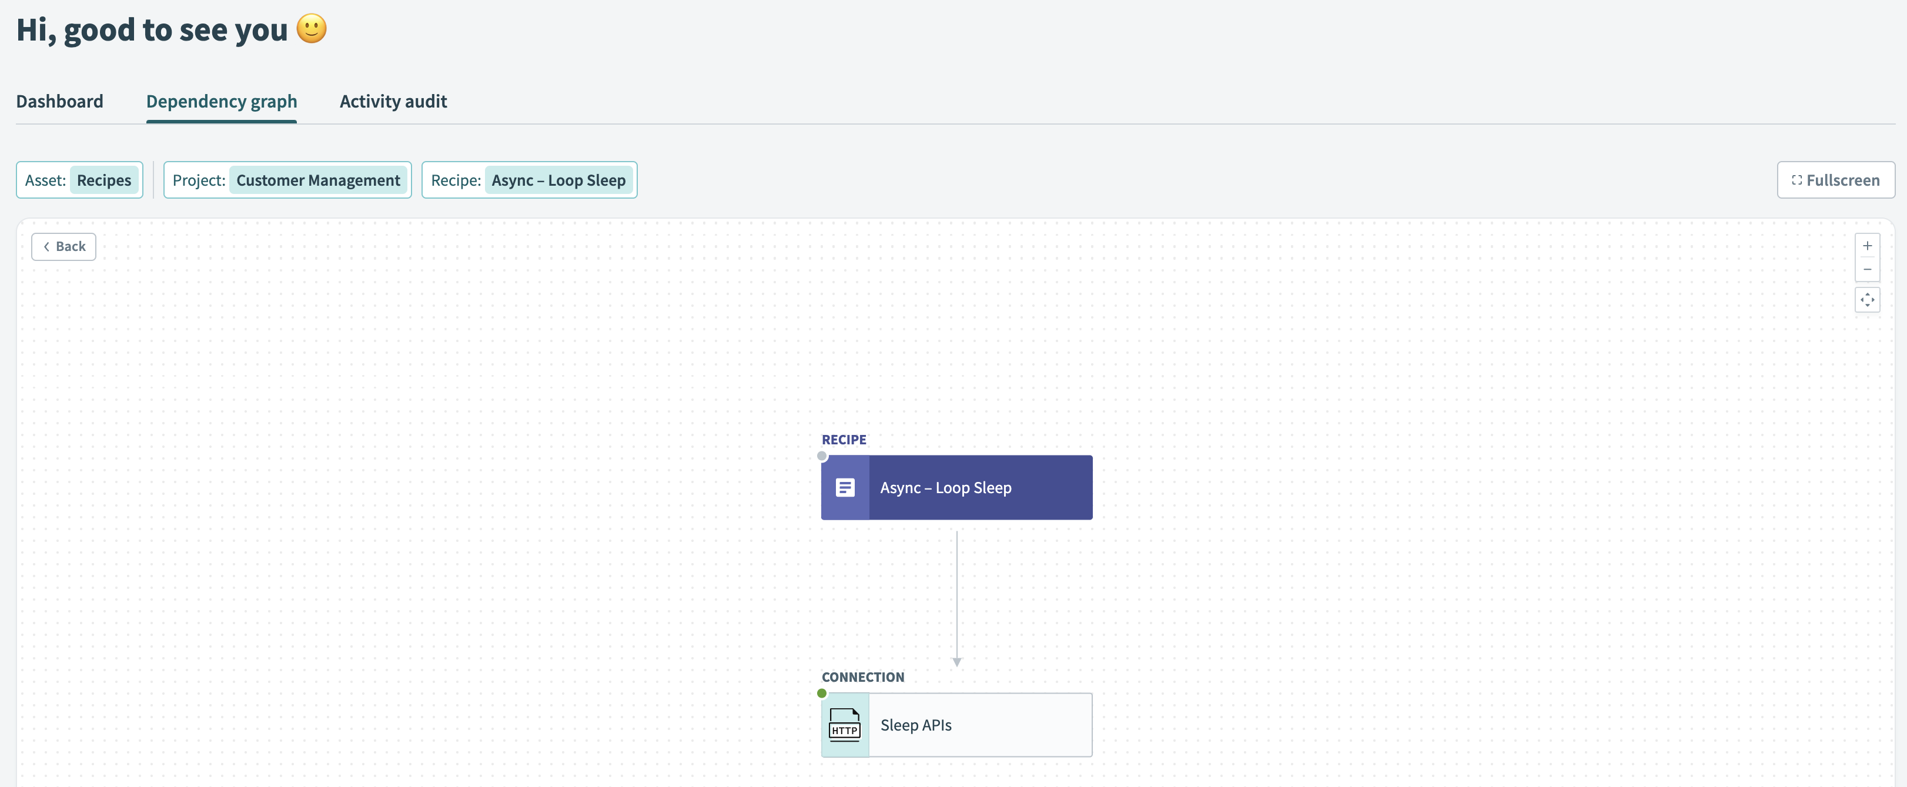This screenshot has width=1907, height=787.
Task: Select the Dependency graph tab
Action: coord(222,102)
